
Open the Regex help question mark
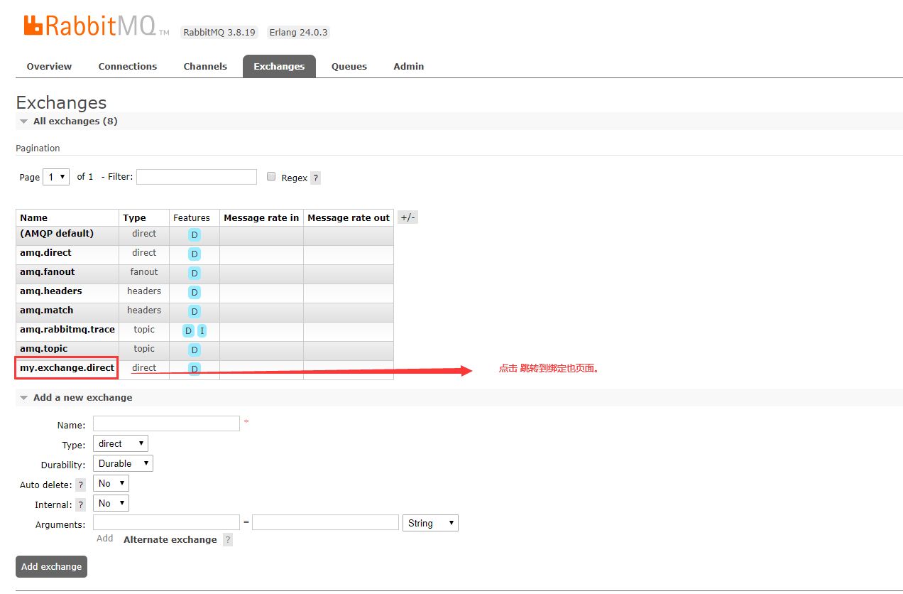(x=316, y=178)
